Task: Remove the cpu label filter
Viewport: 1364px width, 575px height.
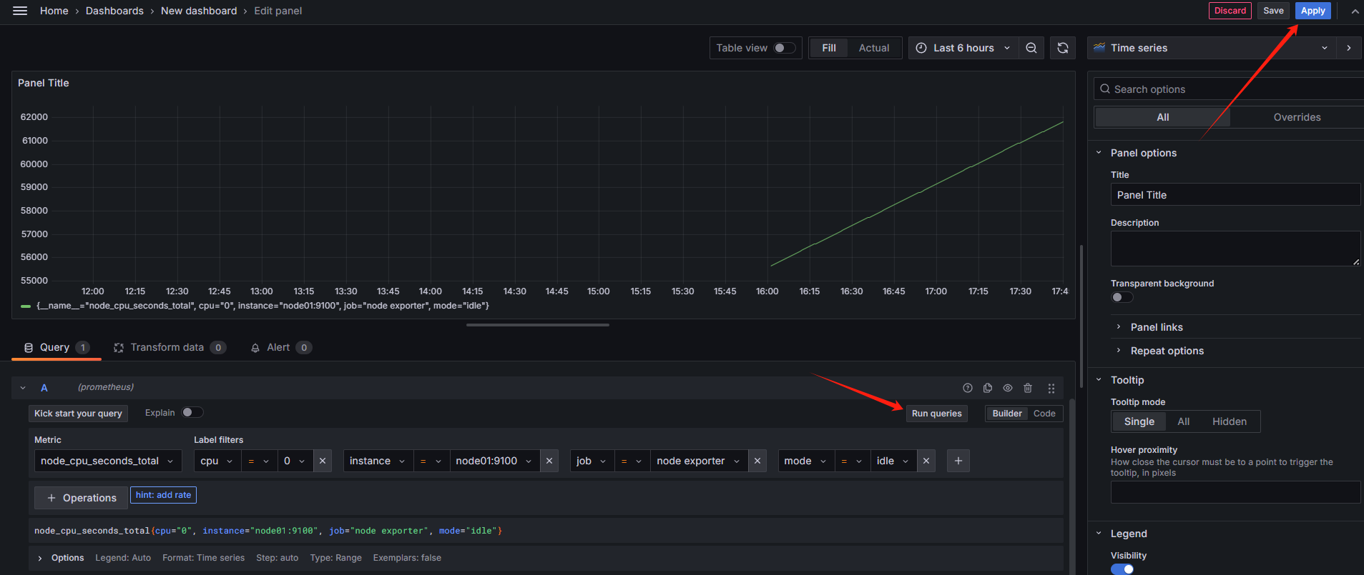Action: (323, 461)
